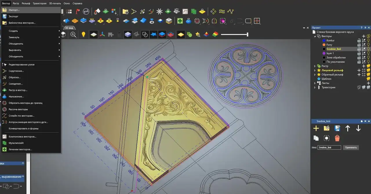
Task: Click the duplicate layer pages icon
Action: coord(316,138)
